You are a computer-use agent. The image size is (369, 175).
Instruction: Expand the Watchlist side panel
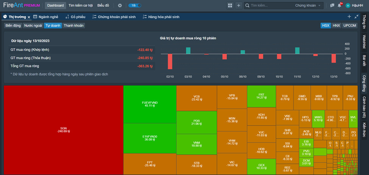click(x=364, y=42)
